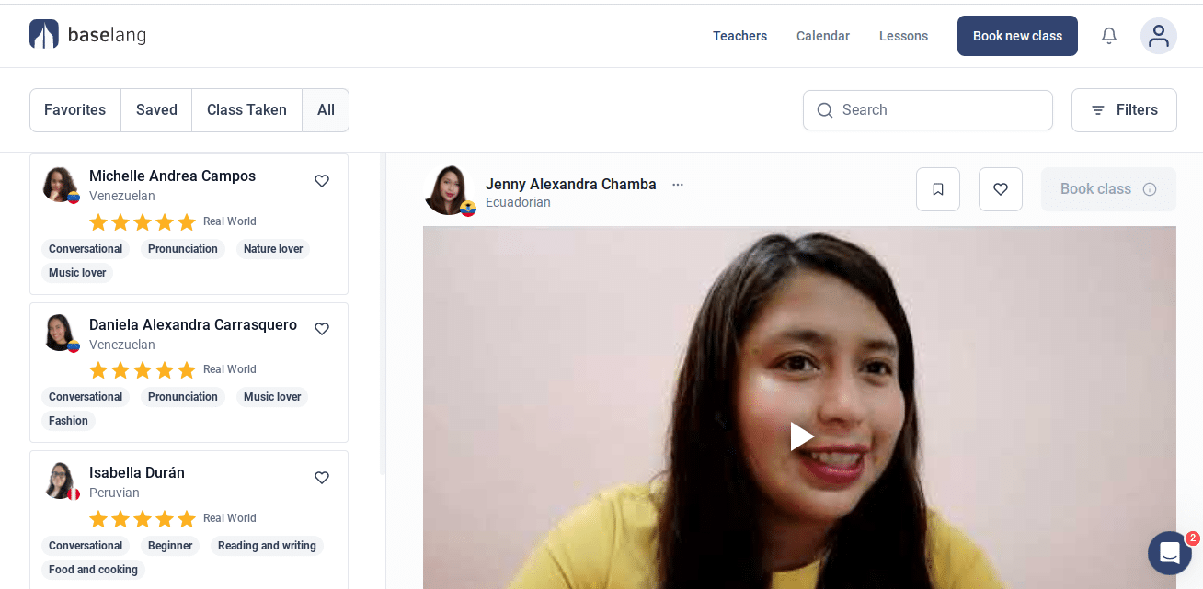Open the notifications bell

[x=1109, y=36]
